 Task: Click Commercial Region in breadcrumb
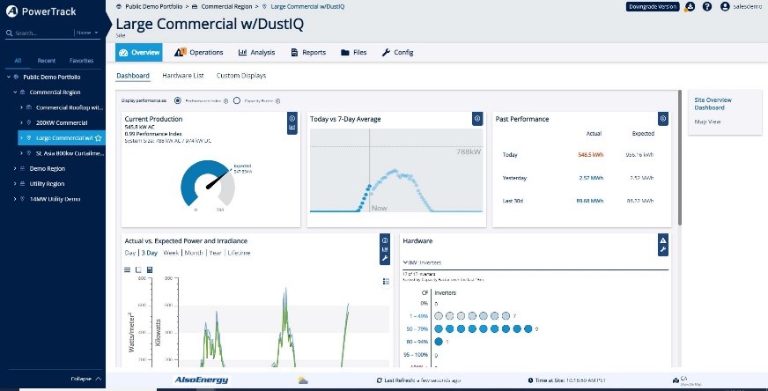coord(226,7)
